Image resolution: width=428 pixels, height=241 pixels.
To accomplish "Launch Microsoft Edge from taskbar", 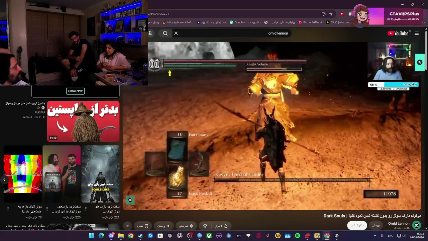I will pos(101,236).
